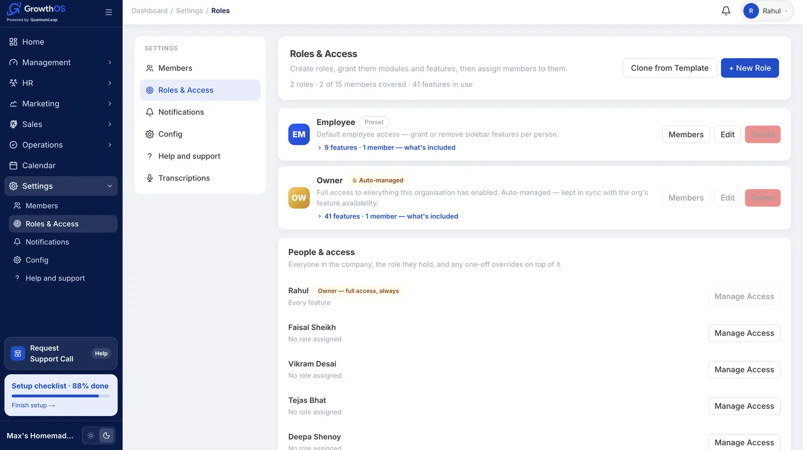803x450 pixels.
Task: Click the Members icon in Settings panel
Action: point(150,68)
